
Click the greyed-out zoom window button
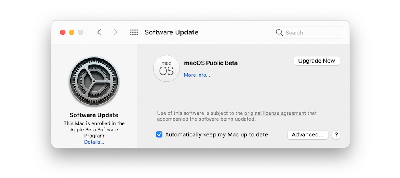(x=81, y=32)
